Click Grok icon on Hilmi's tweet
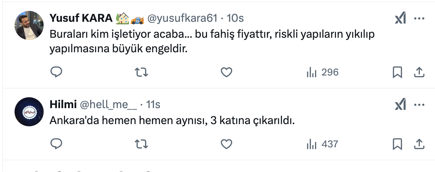 tap(400, 105)
